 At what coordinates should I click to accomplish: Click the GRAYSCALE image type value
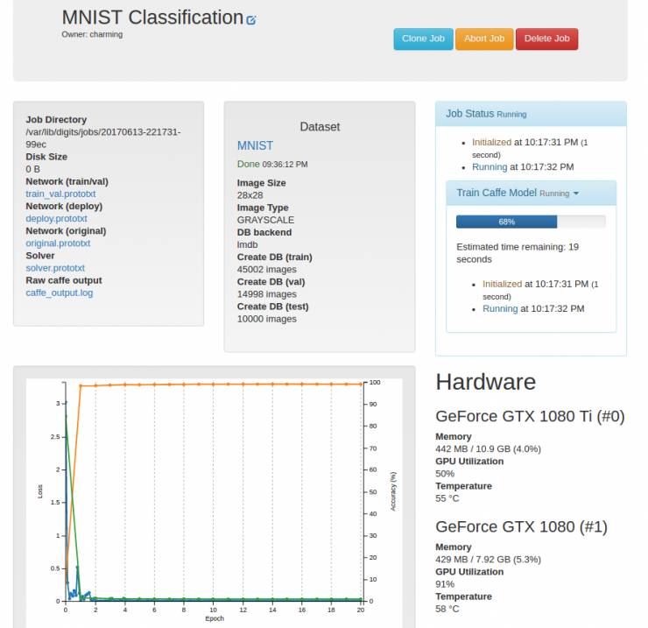(x=265, y=220)
